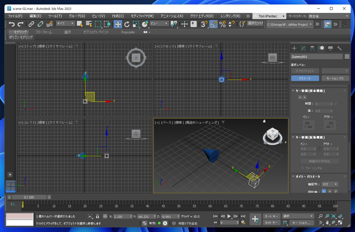Open the Display command panel tab
355x232 pixels.
tap(330, 48)
